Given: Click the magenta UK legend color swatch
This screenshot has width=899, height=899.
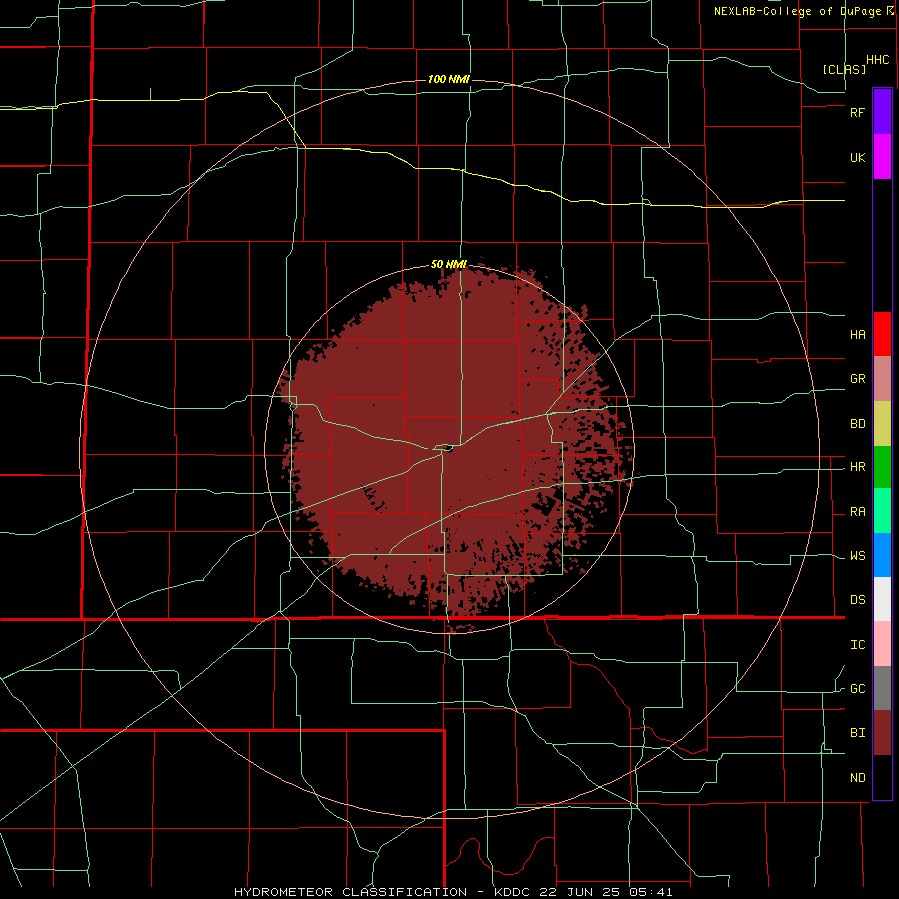Looking at the screenshot, I should [x=882, y=157].
